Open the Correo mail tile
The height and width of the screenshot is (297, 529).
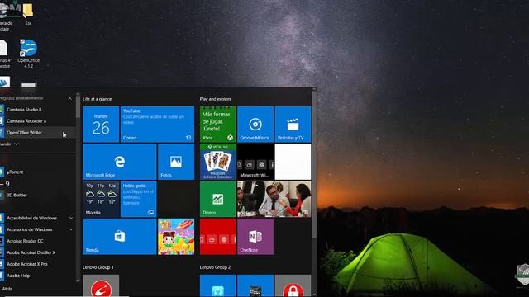[157, 125]
